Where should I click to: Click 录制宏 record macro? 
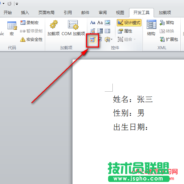(29, 22)
